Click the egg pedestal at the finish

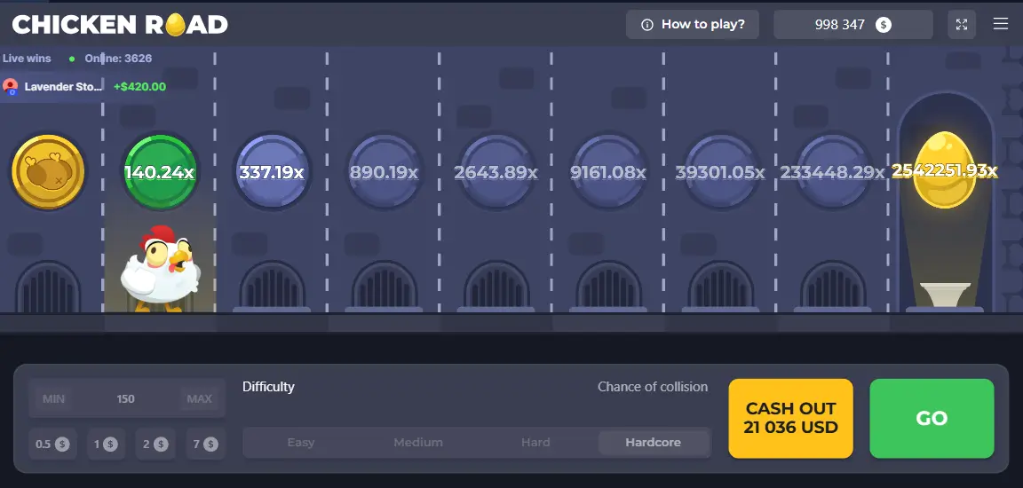945,295
